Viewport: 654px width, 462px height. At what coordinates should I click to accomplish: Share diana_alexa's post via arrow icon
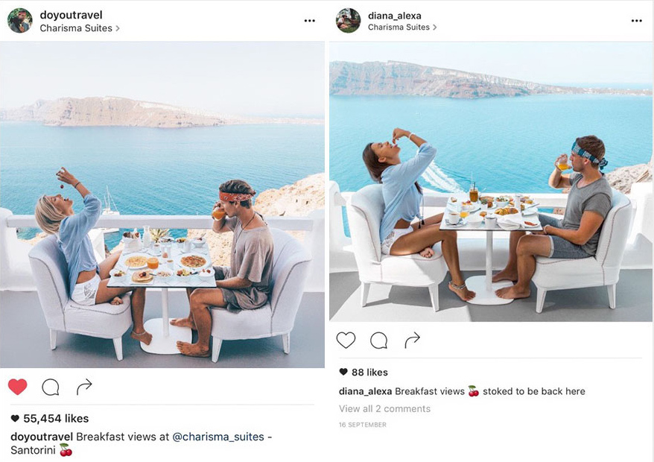coord(412,340)
